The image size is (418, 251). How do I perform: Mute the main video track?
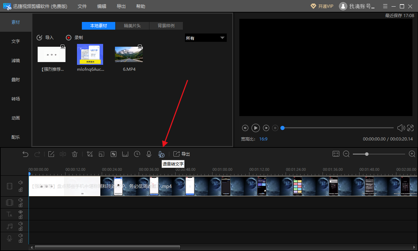pos(21,182)
